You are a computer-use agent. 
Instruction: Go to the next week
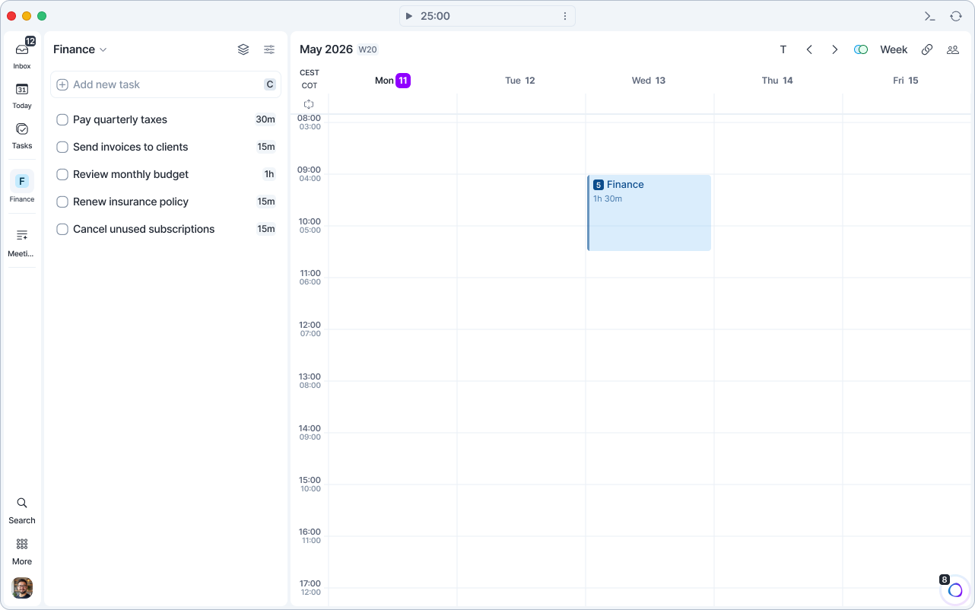pyautogui.click(x=834, y=49)
